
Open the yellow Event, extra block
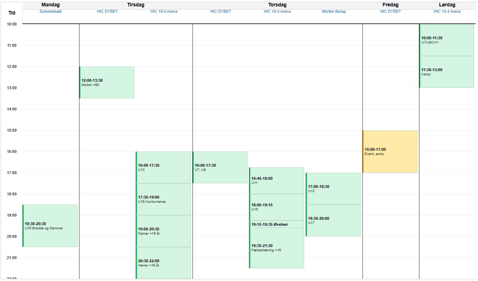[390, 151]
